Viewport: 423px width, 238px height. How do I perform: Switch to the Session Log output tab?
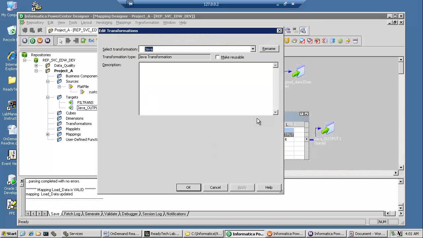click(x=152, y=214)
